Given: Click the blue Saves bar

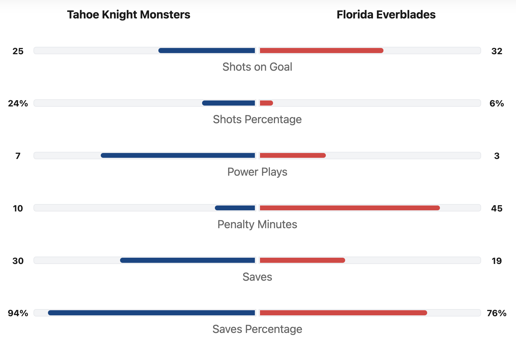Looking at the screenshot, I should (x=187, y=260).
